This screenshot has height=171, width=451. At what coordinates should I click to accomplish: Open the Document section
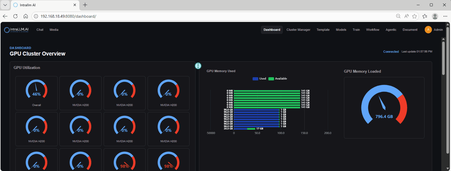click(410, 30)
